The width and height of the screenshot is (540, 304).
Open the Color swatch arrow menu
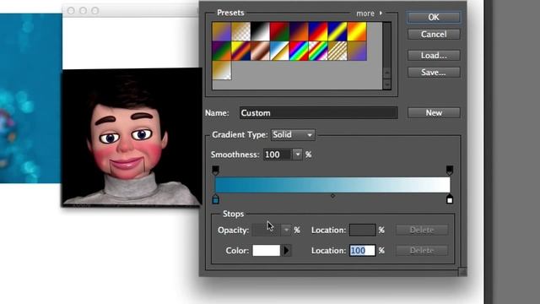click(287, 251)
